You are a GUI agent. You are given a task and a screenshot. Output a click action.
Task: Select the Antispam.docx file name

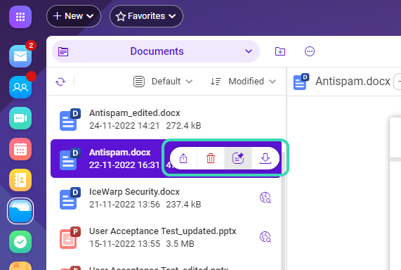point(119,153)
